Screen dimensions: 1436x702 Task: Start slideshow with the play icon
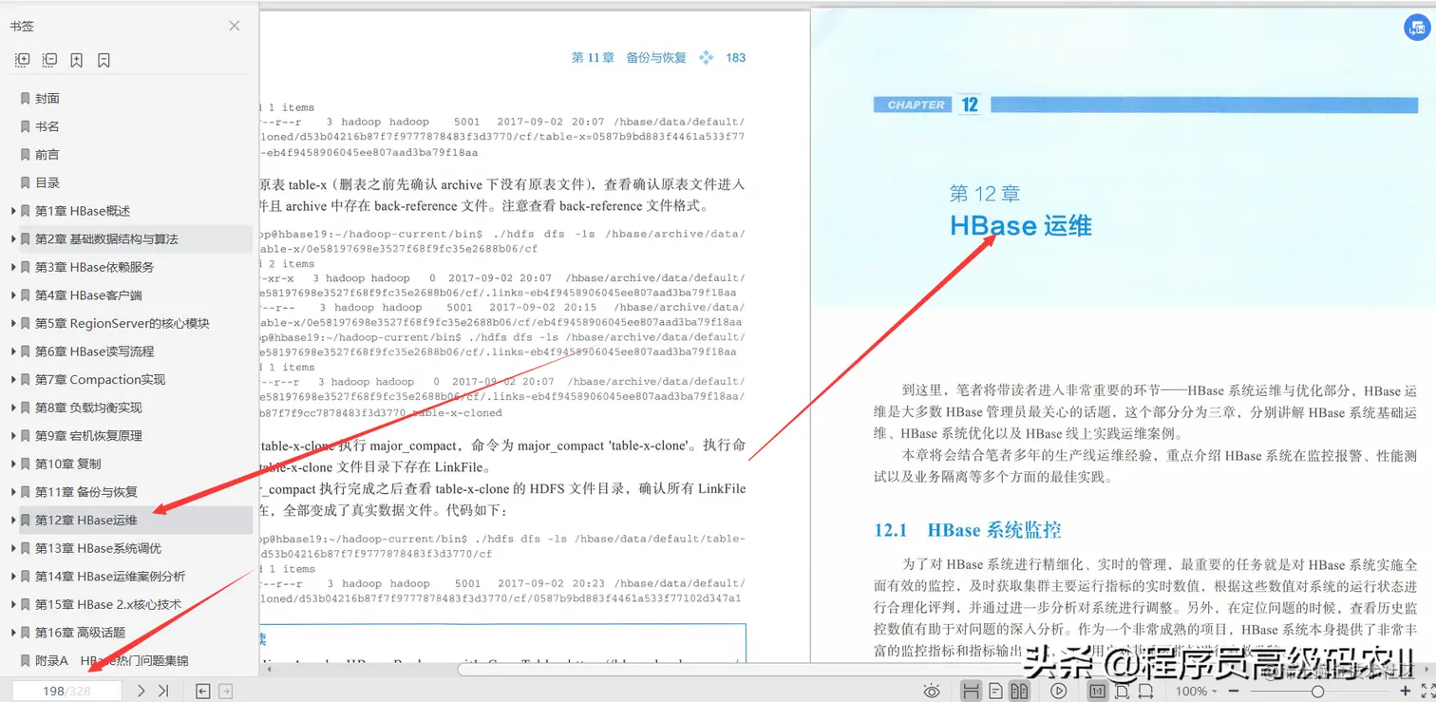pos(1058,690)
